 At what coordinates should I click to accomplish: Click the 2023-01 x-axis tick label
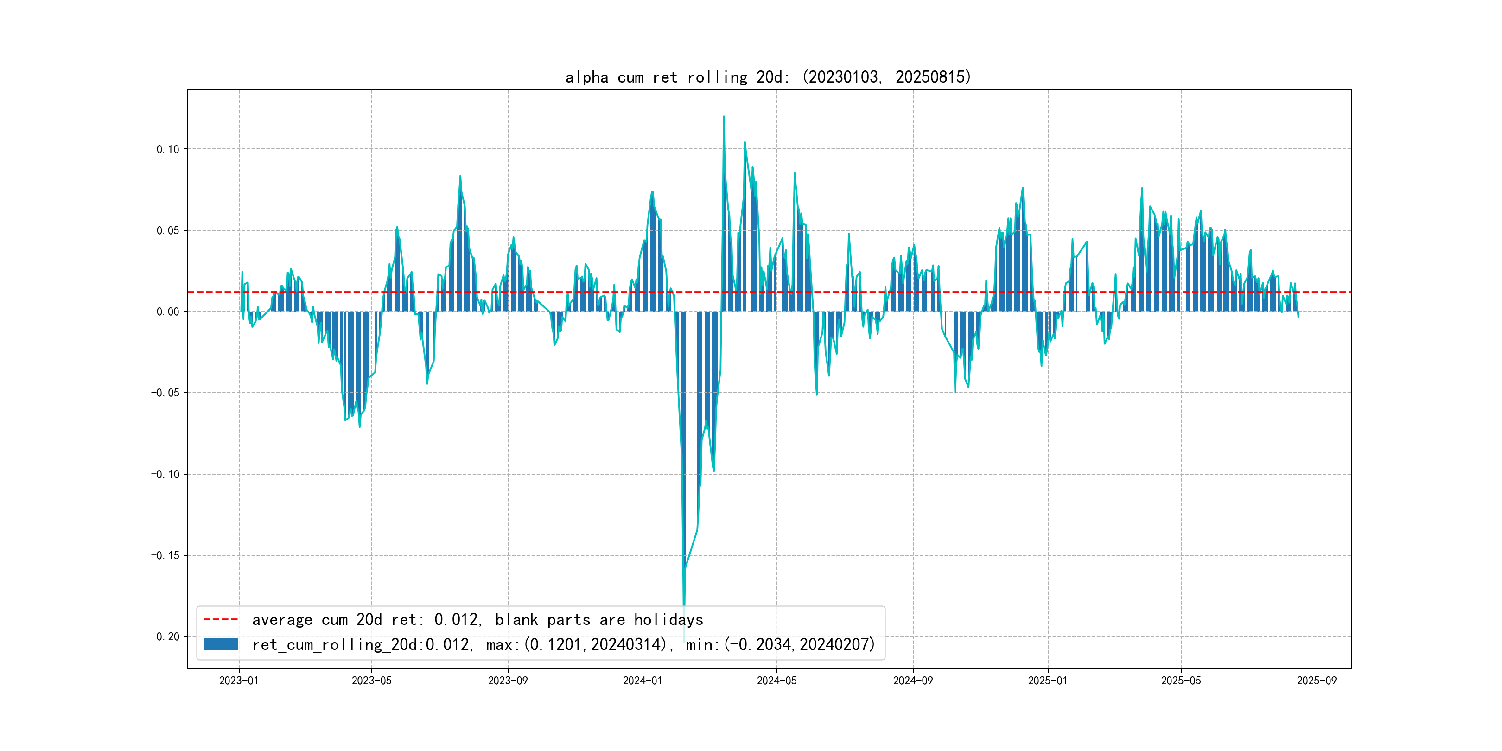pos(238,681)
